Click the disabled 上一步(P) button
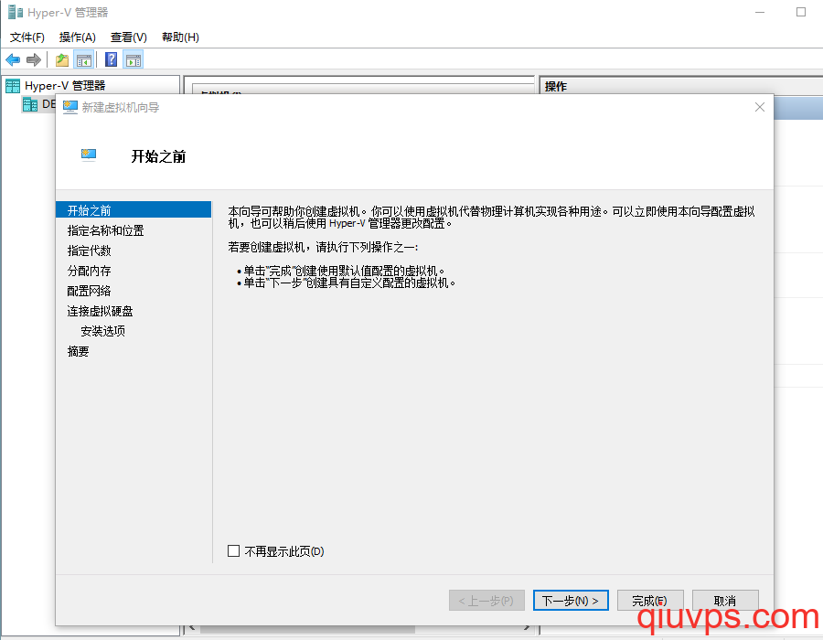Screen dimensions: 823x640 point(486,601)
